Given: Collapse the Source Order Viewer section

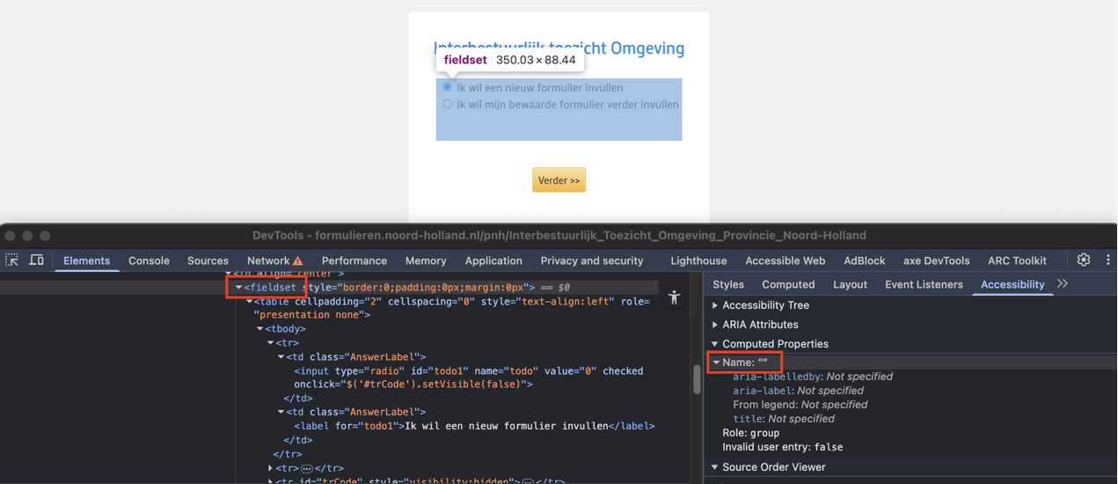Looking at the screenshot, I should pos(715,467).
